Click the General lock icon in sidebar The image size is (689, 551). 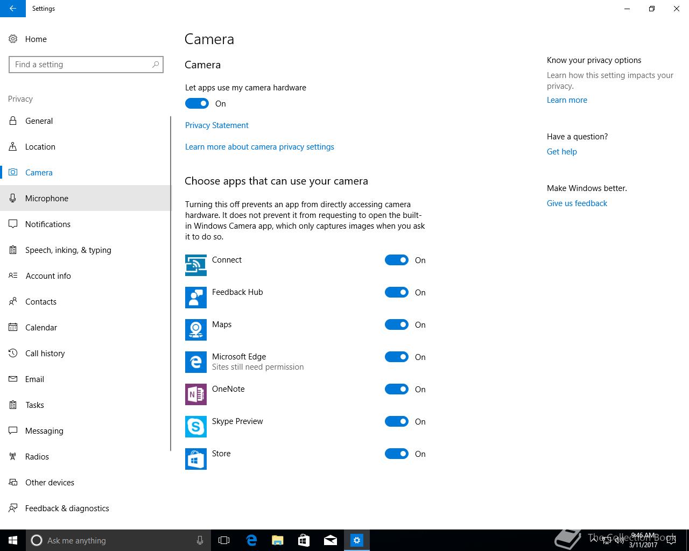[13, 121]
